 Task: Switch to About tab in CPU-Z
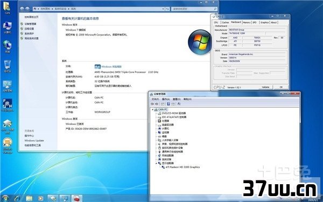pos(274,23)
